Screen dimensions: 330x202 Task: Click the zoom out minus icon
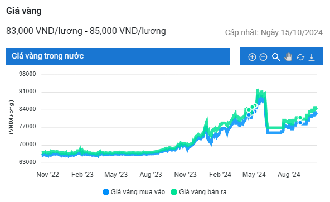coord(263,57)
